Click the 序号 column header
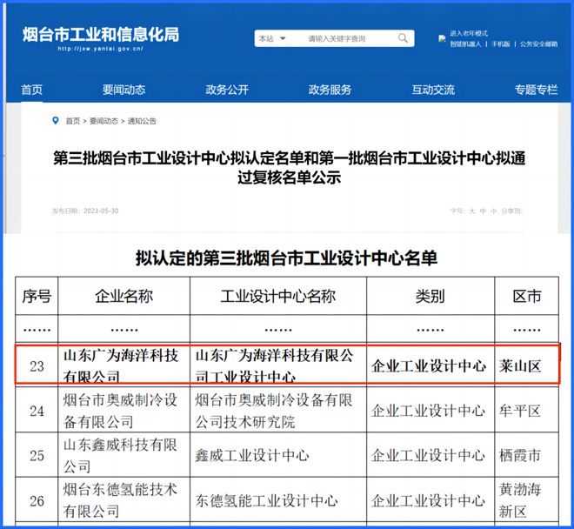The height and width of the screenshot is (529, 574). (x=37, y=296)
